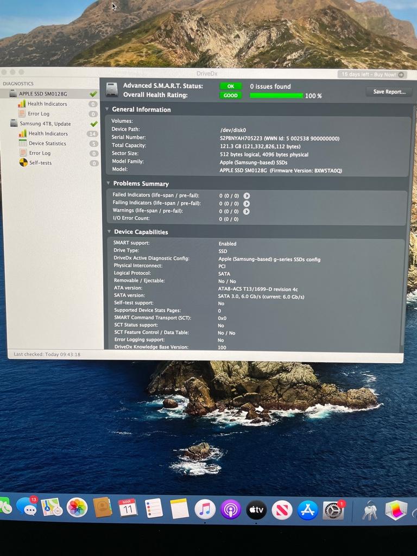Click arrow next to Failed Indicators count

[x=247, y=195]
